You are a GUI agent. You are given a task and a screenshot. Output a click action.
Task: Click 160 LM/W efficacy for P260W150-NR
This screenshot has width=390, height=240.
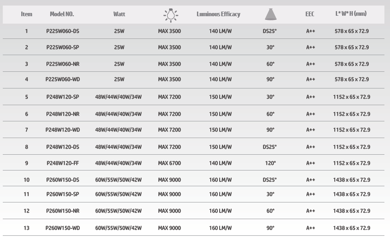[220, 211]
